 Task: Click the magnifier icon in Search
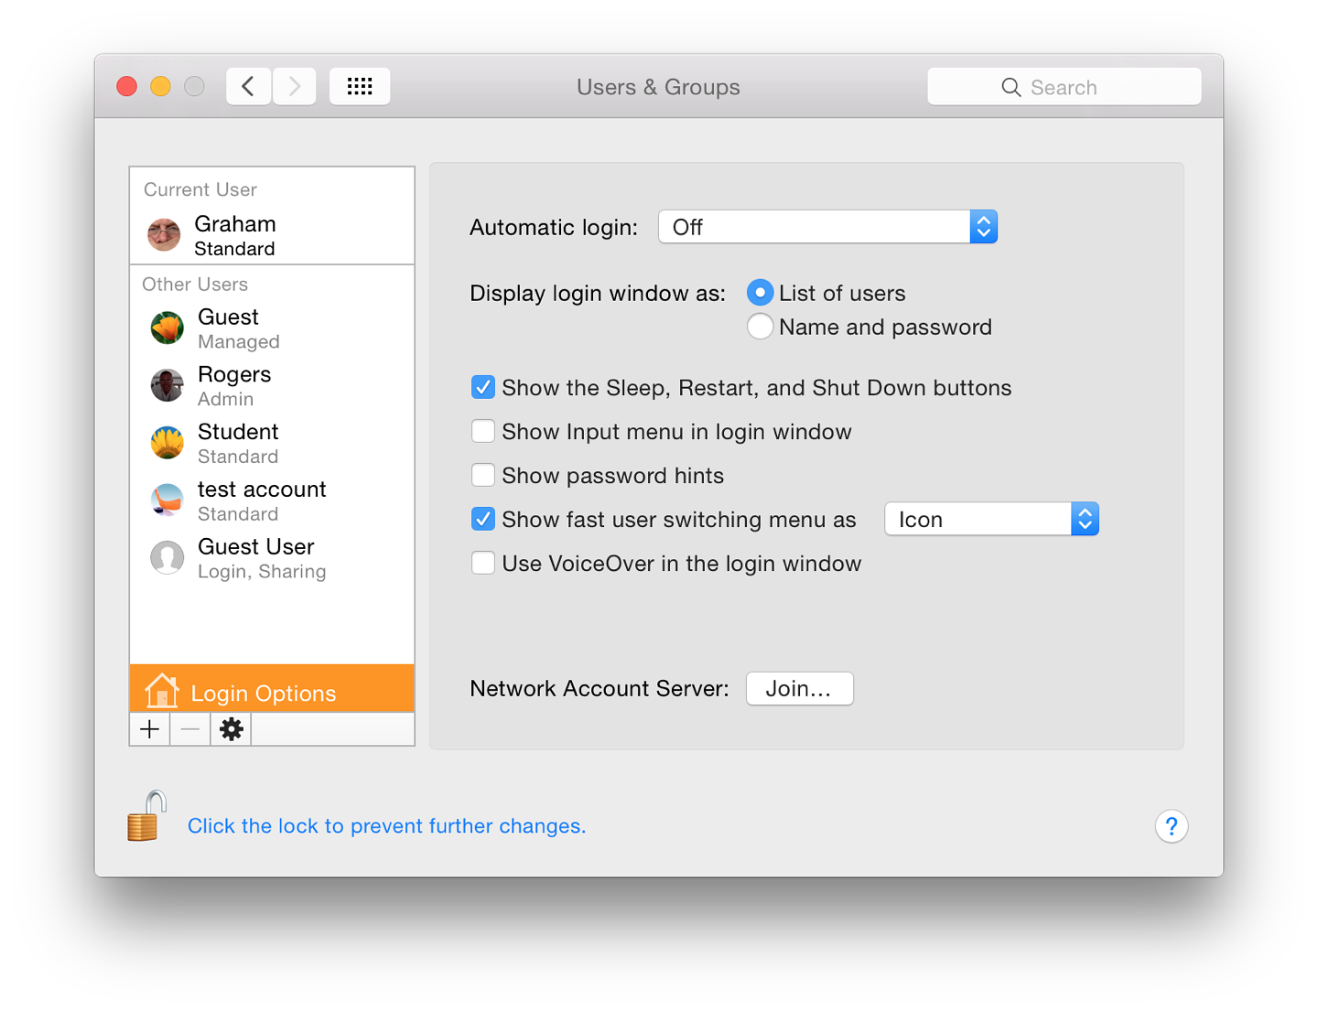tap(1010, 87)
